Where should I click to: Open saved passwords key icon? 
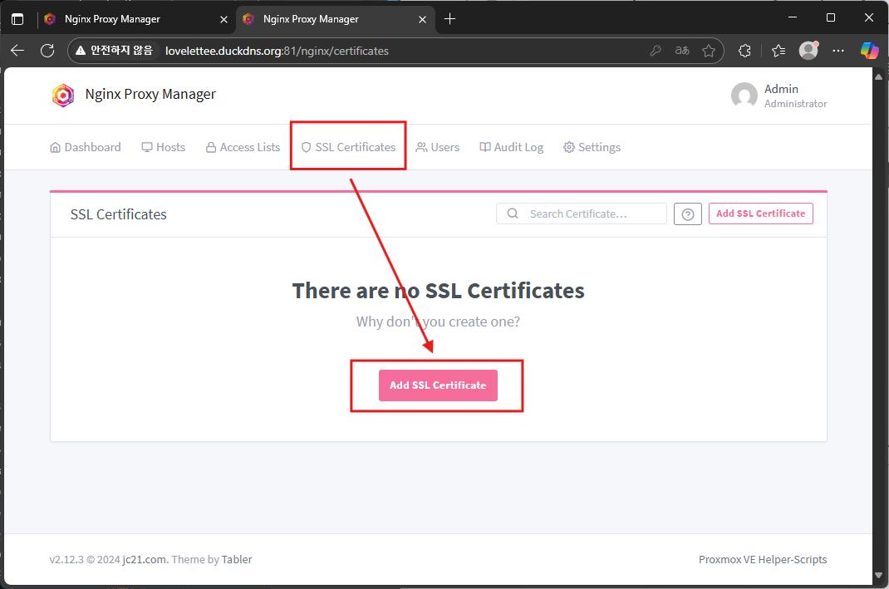656,51
